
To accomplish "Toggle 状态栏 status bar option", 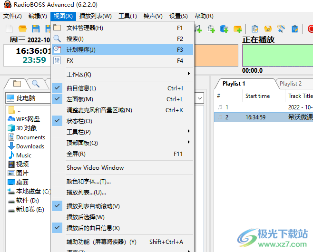I will click(122, 121).
